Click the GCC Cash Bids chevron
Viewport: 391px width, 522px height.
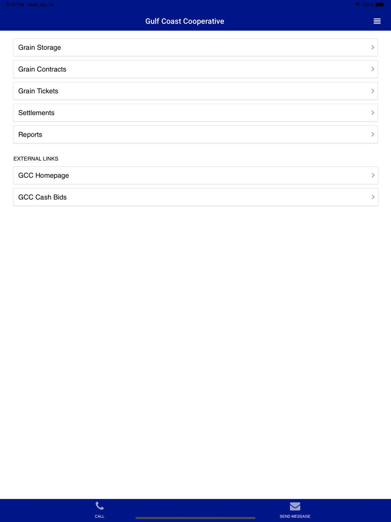(x=373, y=197)
